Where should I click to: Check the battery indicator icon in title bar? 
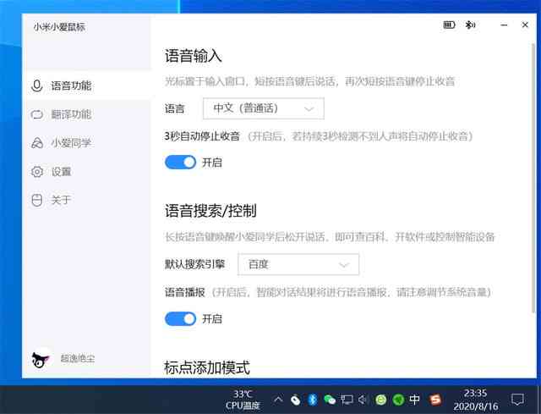click(449, 25)
